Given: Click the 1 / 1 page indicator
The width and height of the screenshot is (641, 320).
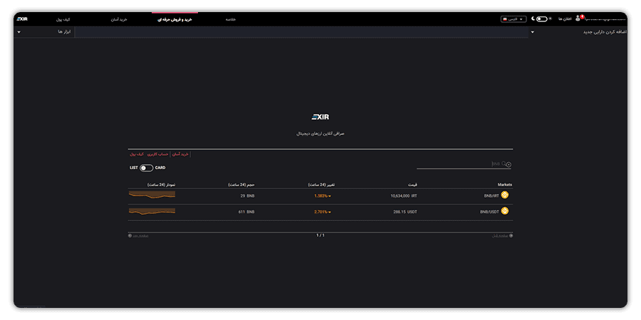Looking at the screenshot, I should [320, 235].
